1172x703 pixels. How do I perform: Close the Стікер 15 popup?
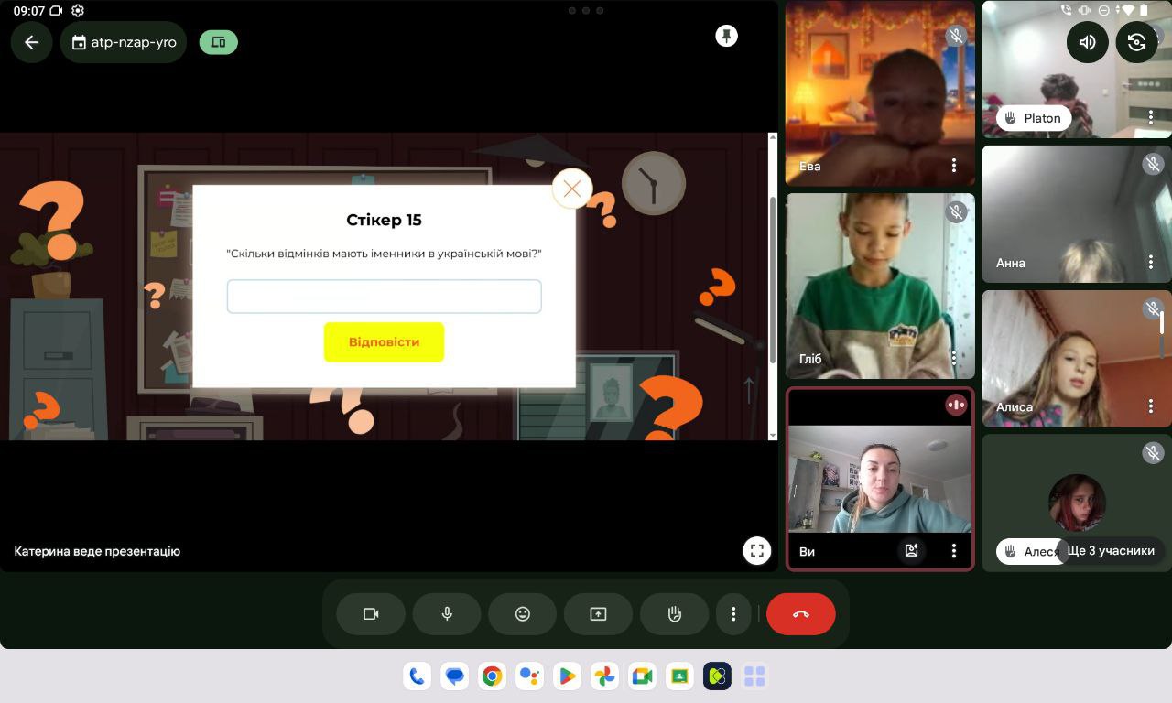[572, 189]
